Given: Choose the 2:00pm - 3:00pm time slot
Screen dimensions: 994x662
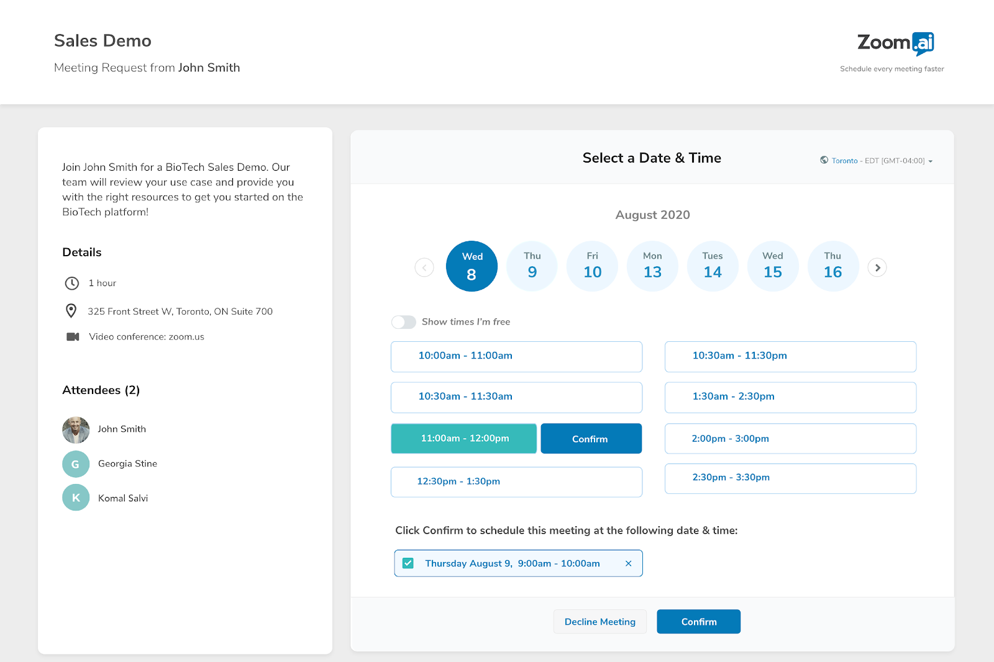Looking at the screenshot, I should pos(790,439).
